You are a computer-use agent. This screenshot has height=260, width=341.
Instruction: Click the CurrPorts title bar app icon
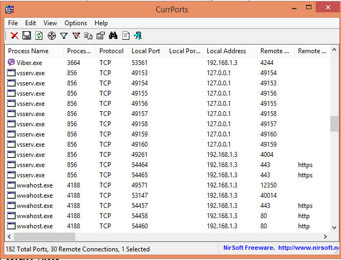(x=10, y=9)
